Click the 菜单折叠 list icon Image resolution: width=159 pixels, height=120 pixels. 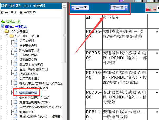[x=21, y=12]
